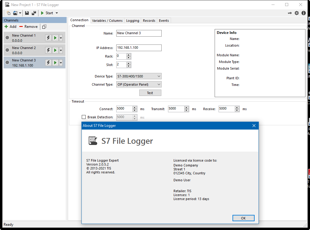The width and height of the screenshot is (310, 230).
Task: Click the channel Name input field
Action: (139, 33)
